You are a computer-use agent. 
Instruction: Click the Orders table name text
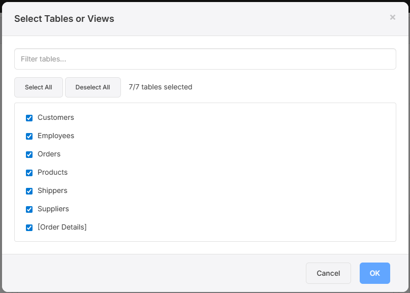point(49,154)
